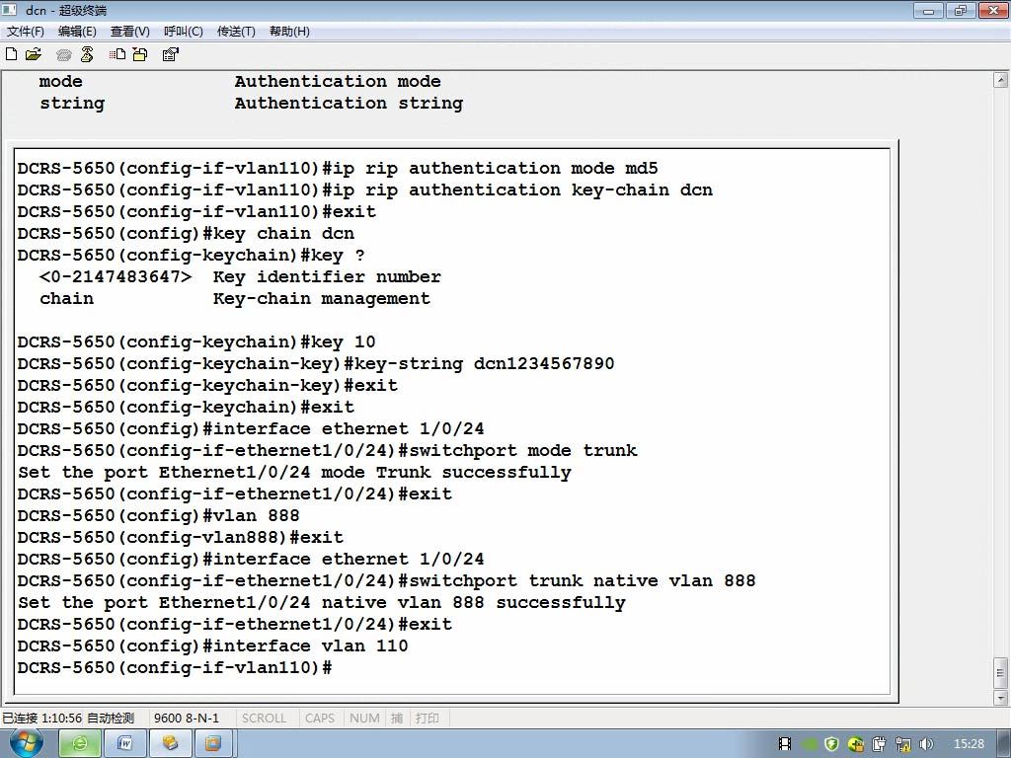Viewport: 1011px width, 758px height.
Task: Open the green browser taskbar button
Action: 80,744
